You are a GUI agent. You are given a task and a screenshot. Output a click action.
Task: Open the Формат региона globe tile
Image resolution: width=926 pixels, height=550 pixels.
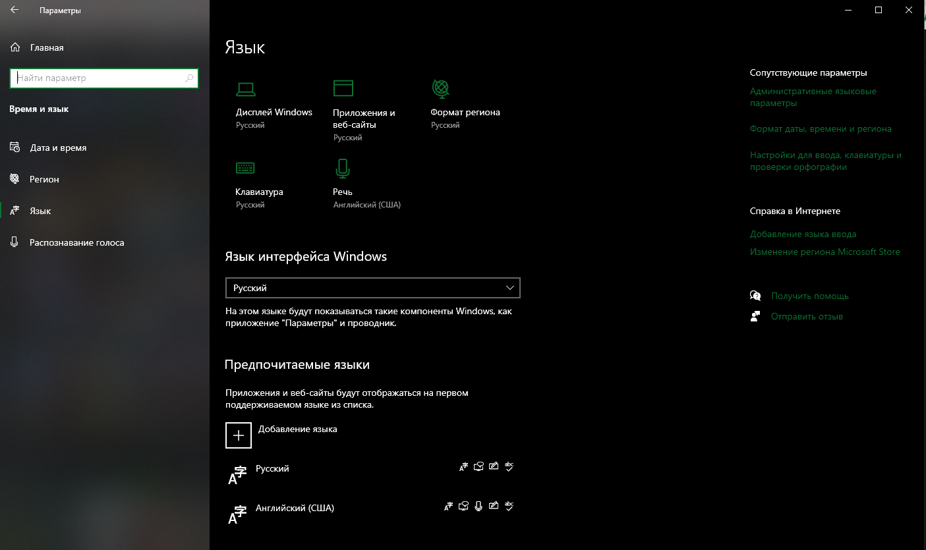click(465, 104)
